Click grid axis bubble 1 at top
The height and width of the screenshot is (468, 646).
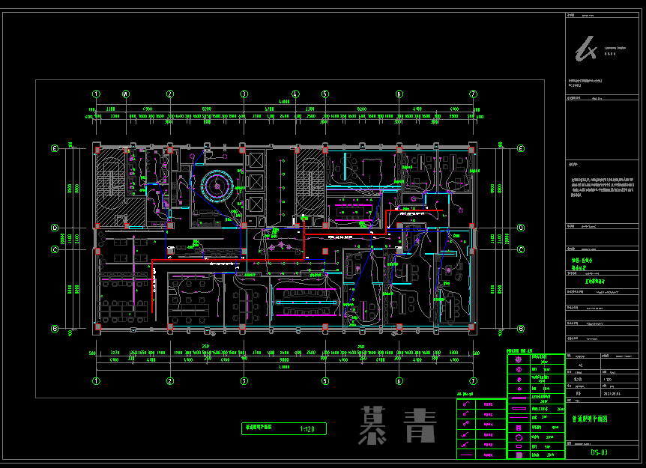pyautogui.click(x=96, y=94)
